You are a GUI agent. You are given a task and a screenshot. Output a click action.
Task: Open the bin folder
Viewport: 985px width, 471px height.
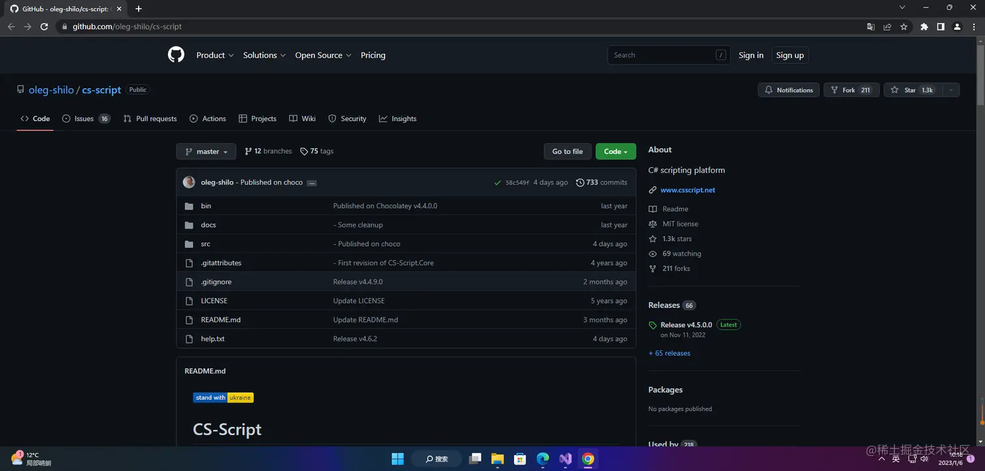[206, 206]
